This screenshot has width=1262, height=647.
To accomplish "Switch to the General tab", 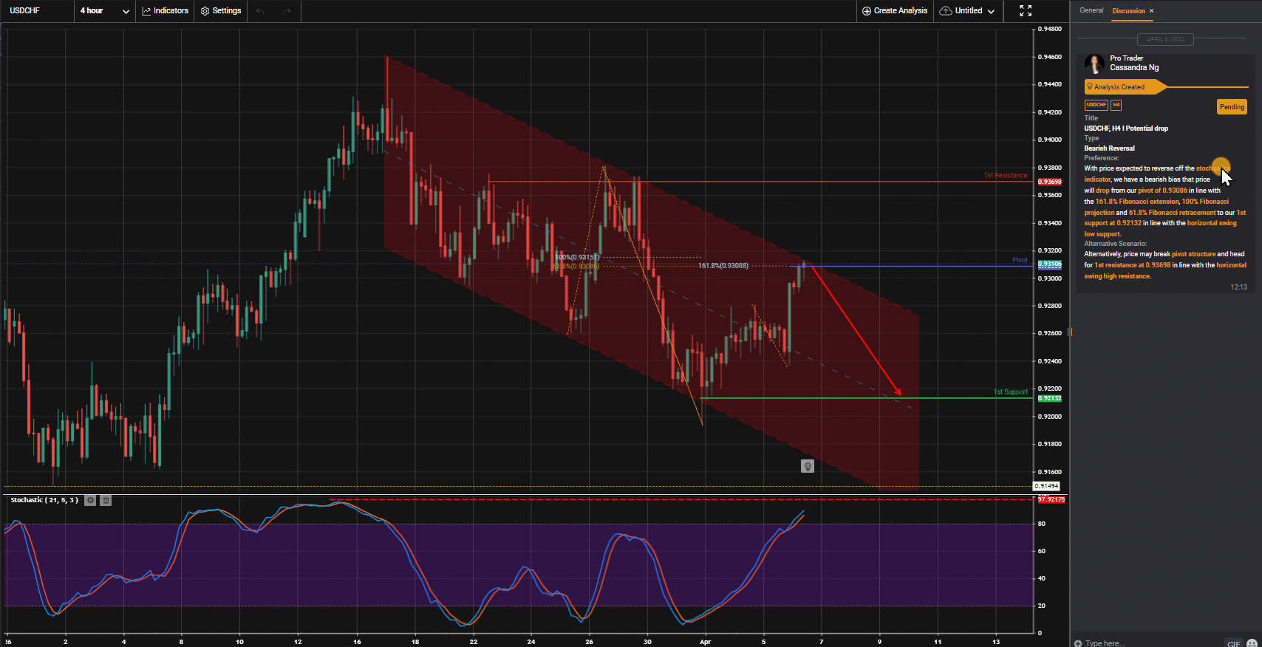I will click(1091, 10).
